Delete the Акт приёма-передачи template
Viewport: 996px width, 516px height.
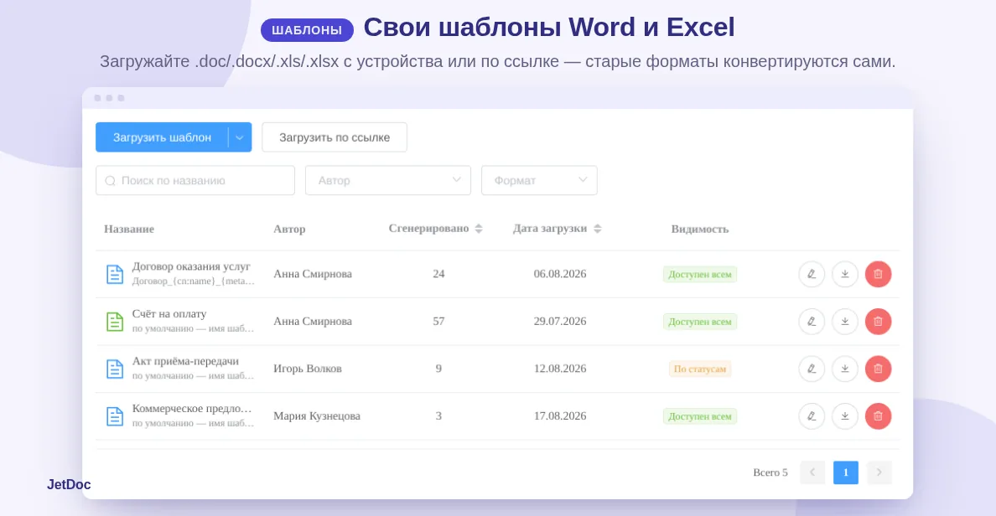click(878, 369)
